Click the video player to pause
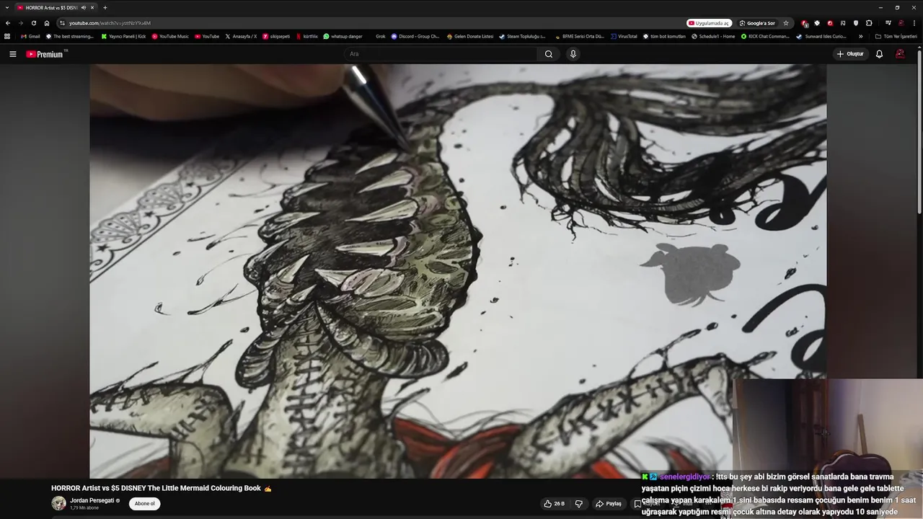 tap(458, 271)
